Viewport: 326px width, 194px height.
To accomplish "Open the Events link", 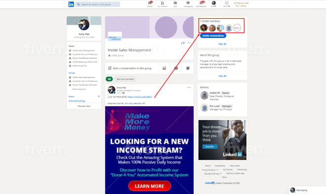I will (72, 97).
